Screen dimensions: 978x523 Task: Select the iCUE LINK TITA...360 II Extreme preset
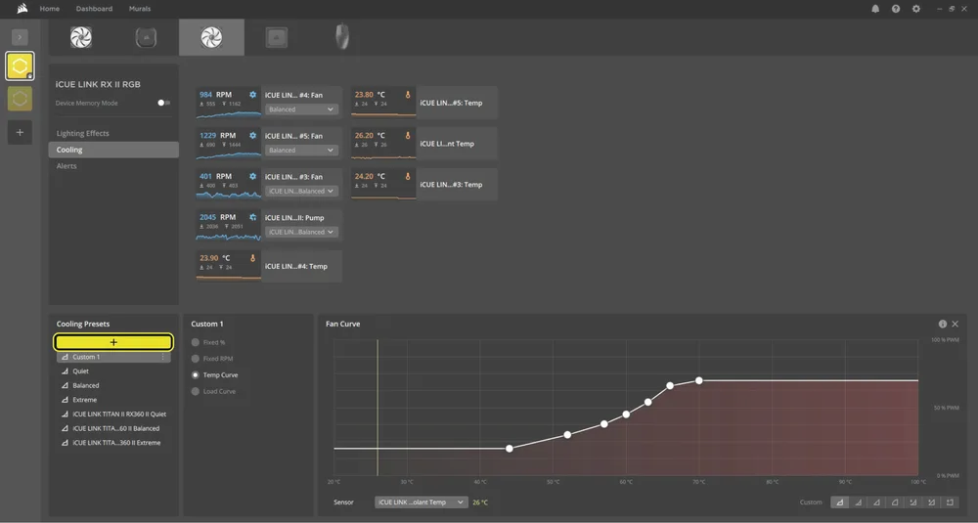click(113, 443)
